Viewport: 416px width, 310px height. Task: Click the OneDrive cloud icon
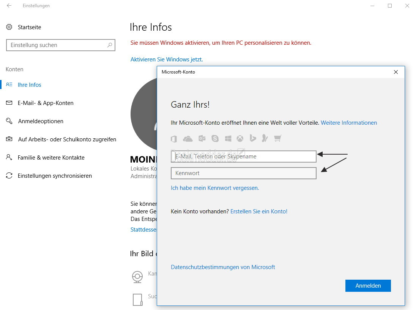(x=188, y=139)
